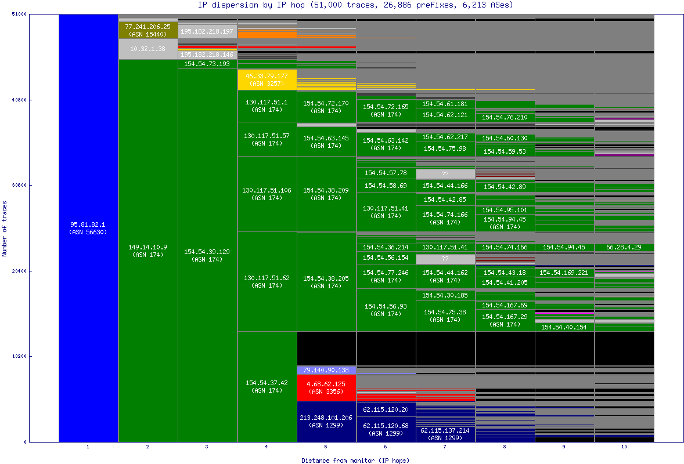The image size is (684, 464).
Task: Click the "Number of traces" axis label
Action: pos(5,229)
